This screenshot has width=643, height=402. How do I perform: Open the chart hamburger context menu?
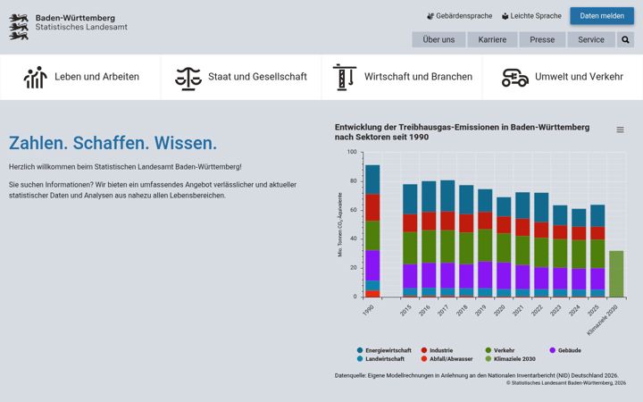[x=620, y=130]
